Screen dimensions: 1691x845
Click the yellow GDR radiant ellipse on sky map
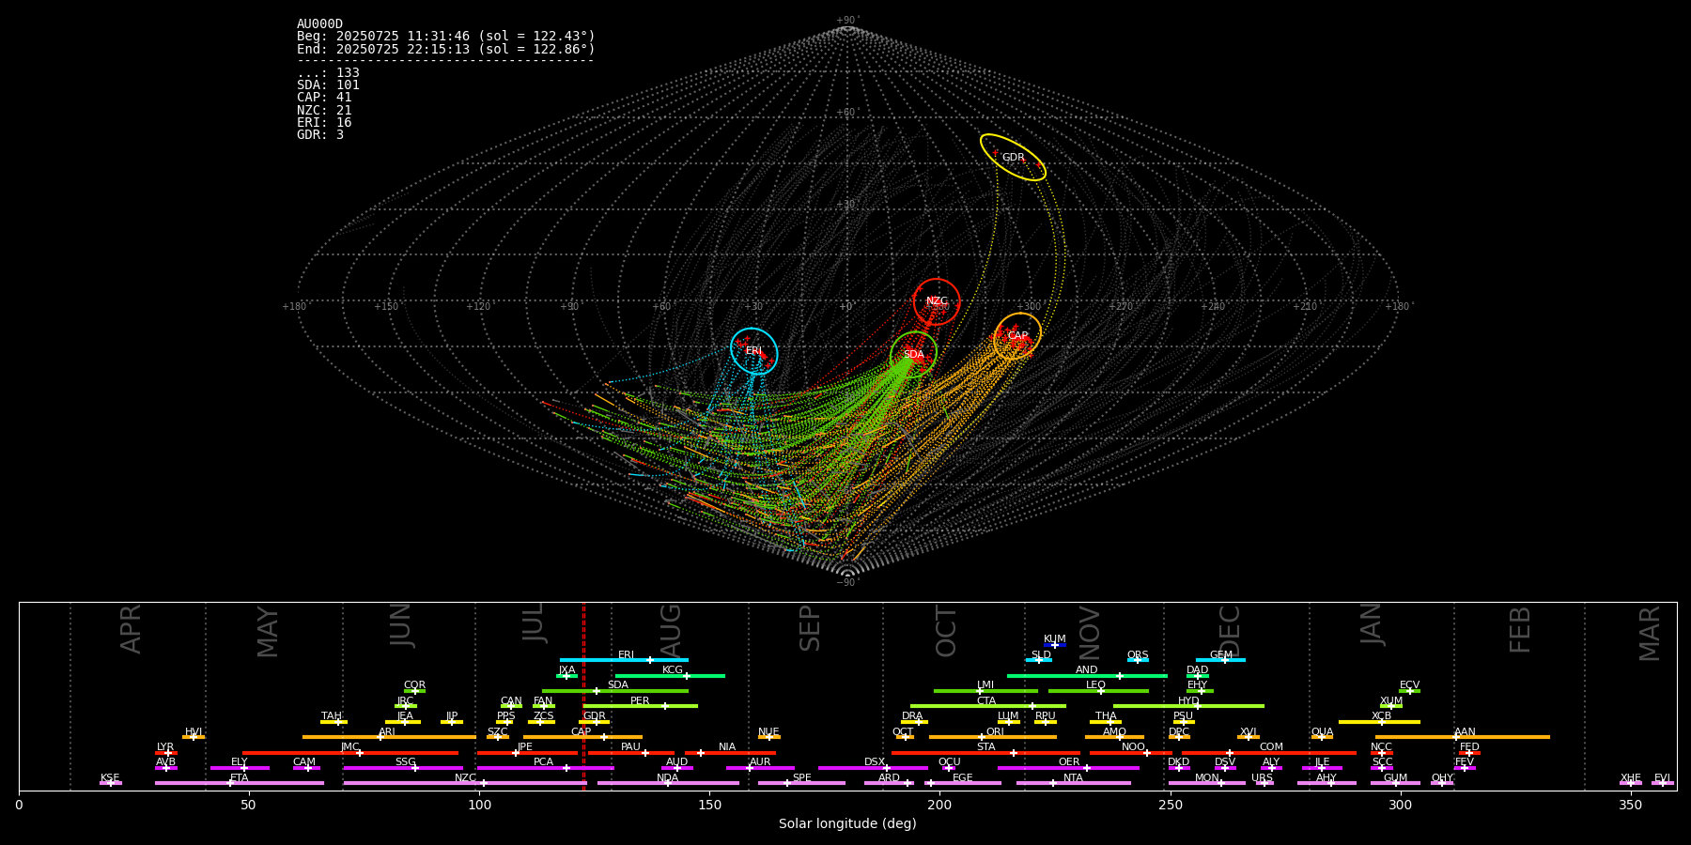click(x=1013, y=158)
